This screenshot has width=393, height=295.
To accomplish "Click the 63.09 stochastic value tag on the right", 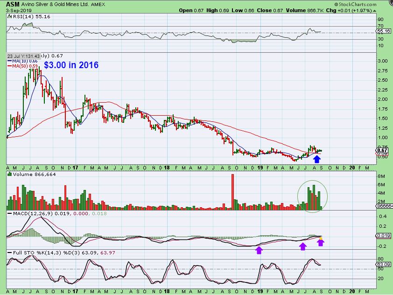I will coord(384,264).
